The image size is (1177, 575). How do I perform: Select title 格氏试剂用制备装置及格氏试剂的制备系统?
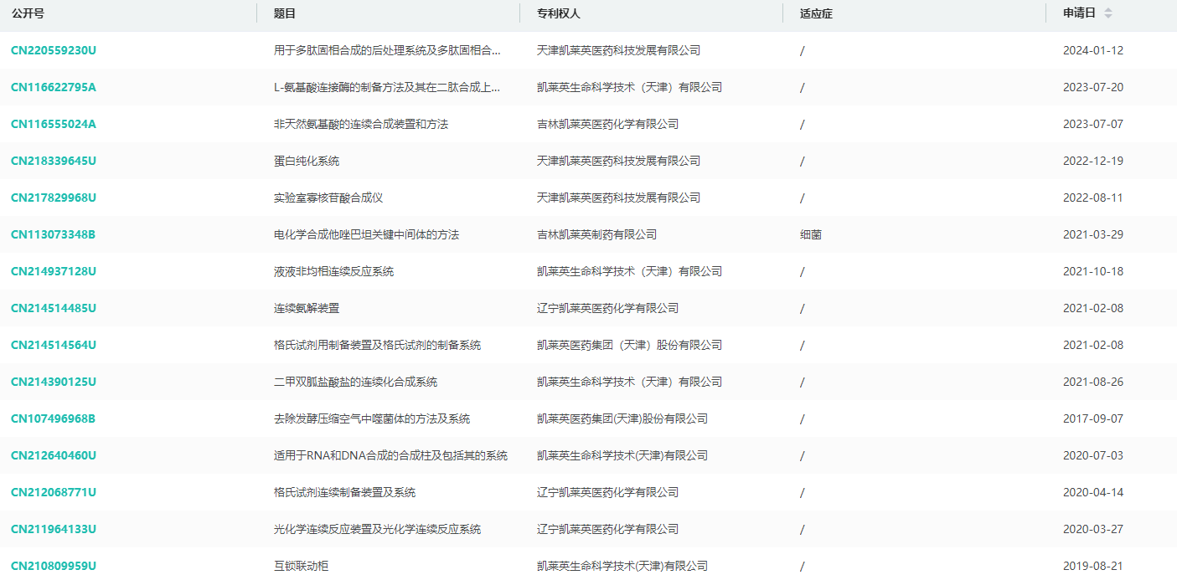pos(377,345)
